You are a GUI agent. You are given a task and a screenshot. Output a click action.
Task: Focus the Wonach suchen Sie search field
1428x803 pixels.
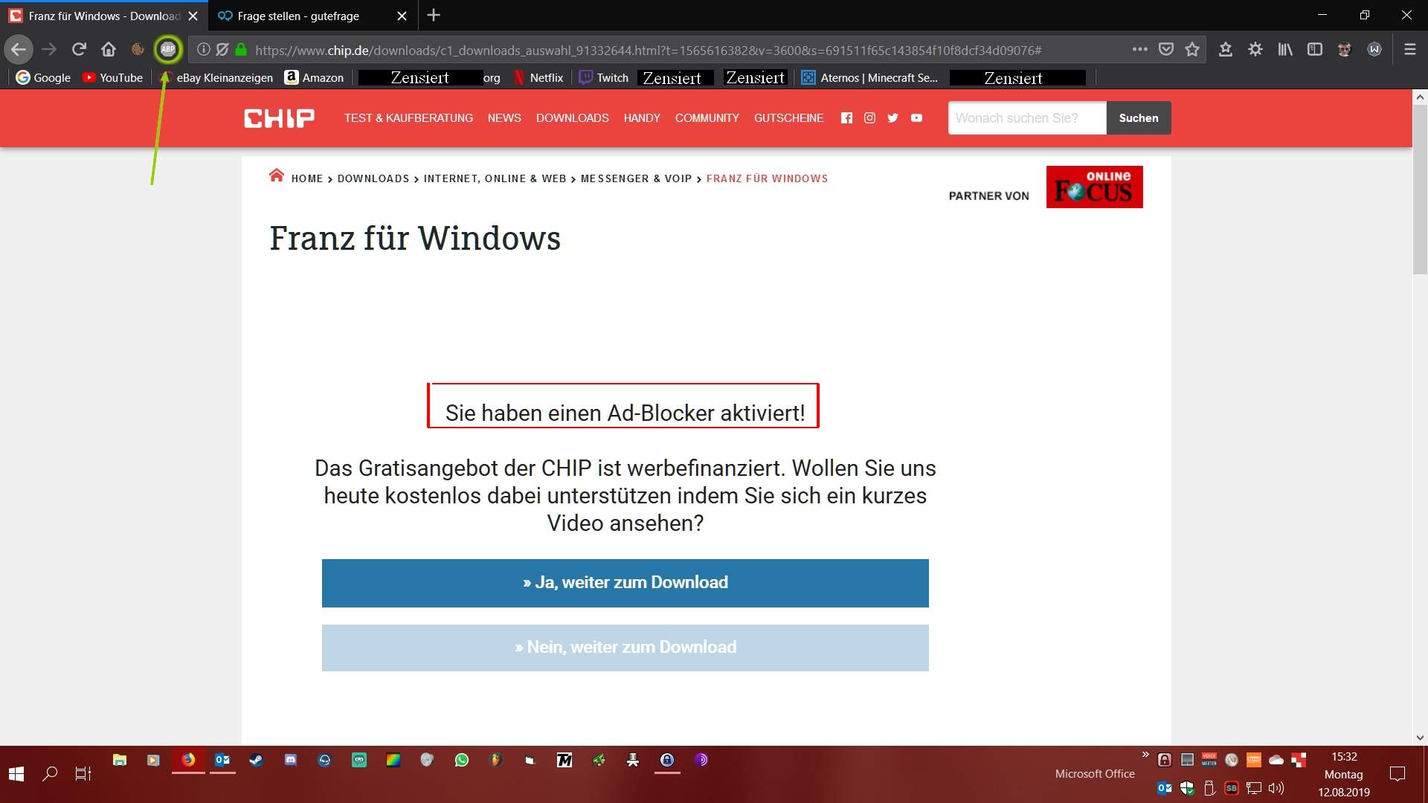(1027, 118)
